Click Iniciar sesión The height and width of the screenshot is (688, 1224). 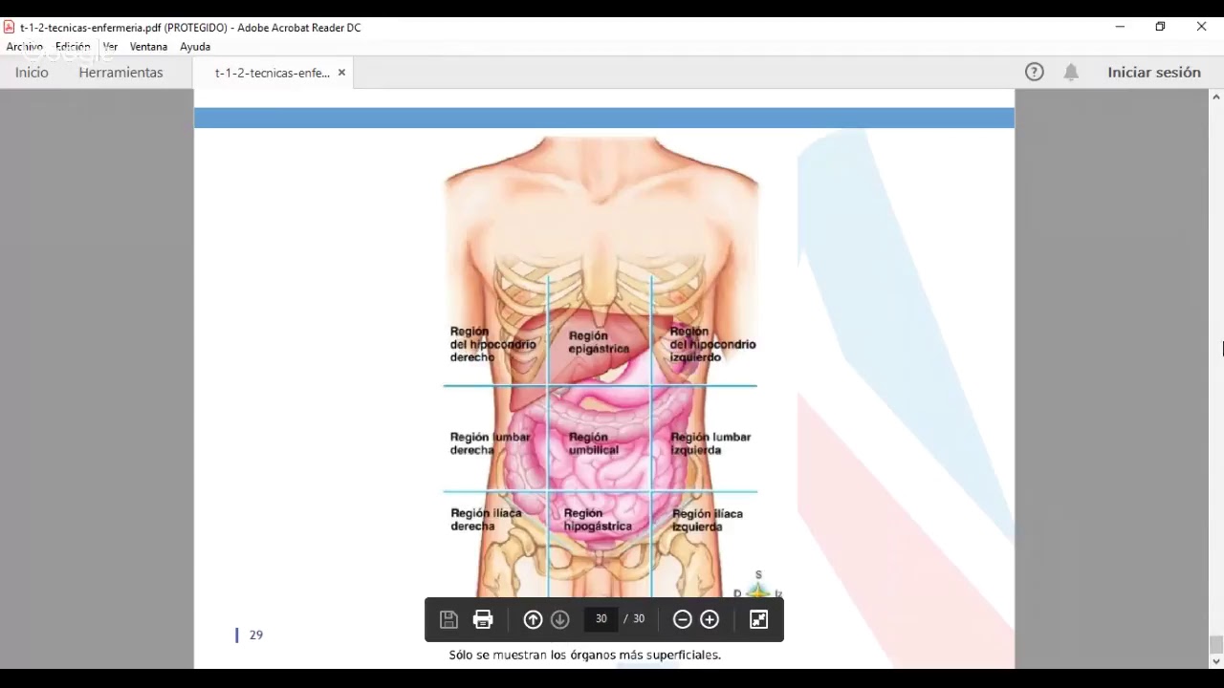point(1153,72)
